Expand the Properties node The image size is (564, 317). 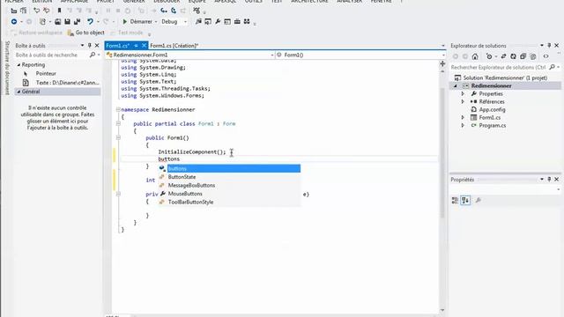point(463,94)
